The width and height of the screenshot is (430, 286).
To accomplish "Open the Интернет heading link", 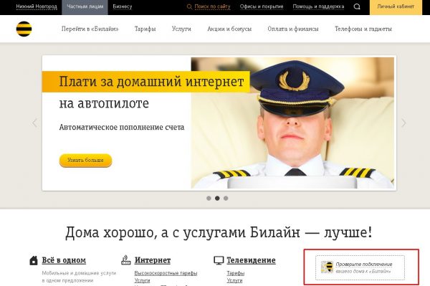I will point(153,260).
